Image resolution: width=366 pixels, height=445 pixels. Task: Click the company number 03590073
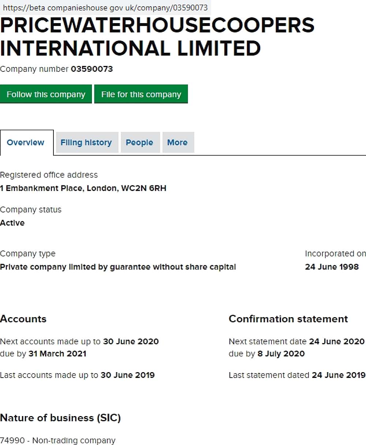pyautogui.click(x=92, y=69)
